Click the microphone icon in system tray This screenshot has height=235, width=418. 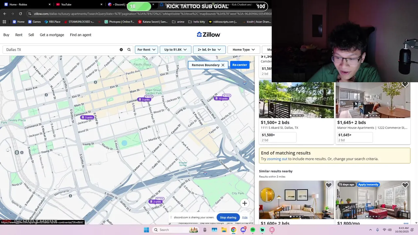(x=378, y=230)
